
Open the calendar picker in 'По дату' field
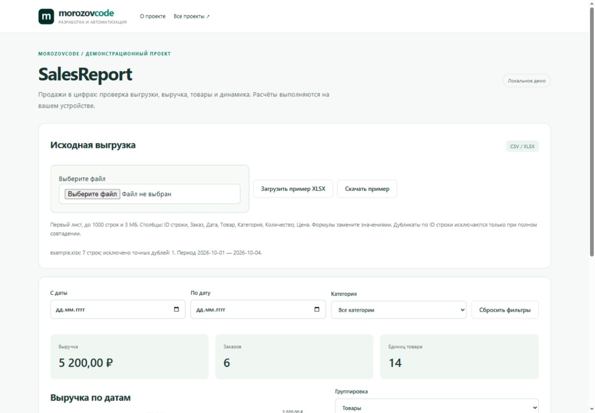point(316,310)
